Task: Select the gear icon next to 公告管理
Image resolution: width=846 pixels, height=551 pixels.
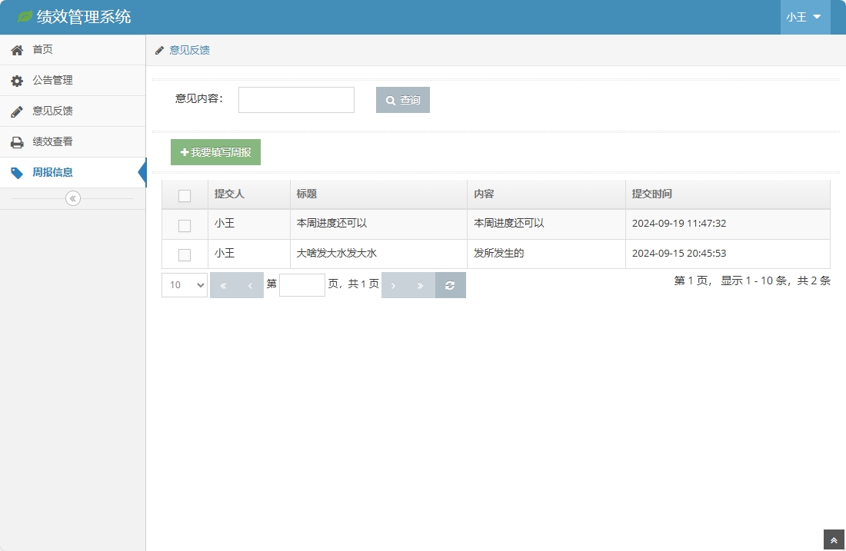Action: pyautogui.click(x=17, y=80)
